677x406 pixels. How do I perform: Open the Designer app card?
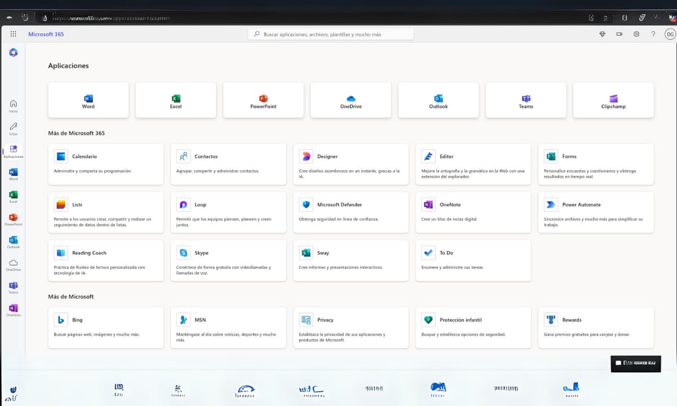(x=351, y=164)
